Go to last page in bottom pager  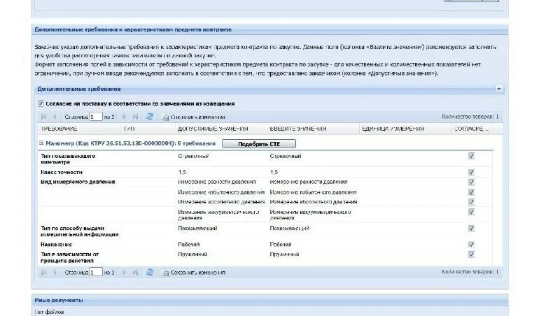135,273
